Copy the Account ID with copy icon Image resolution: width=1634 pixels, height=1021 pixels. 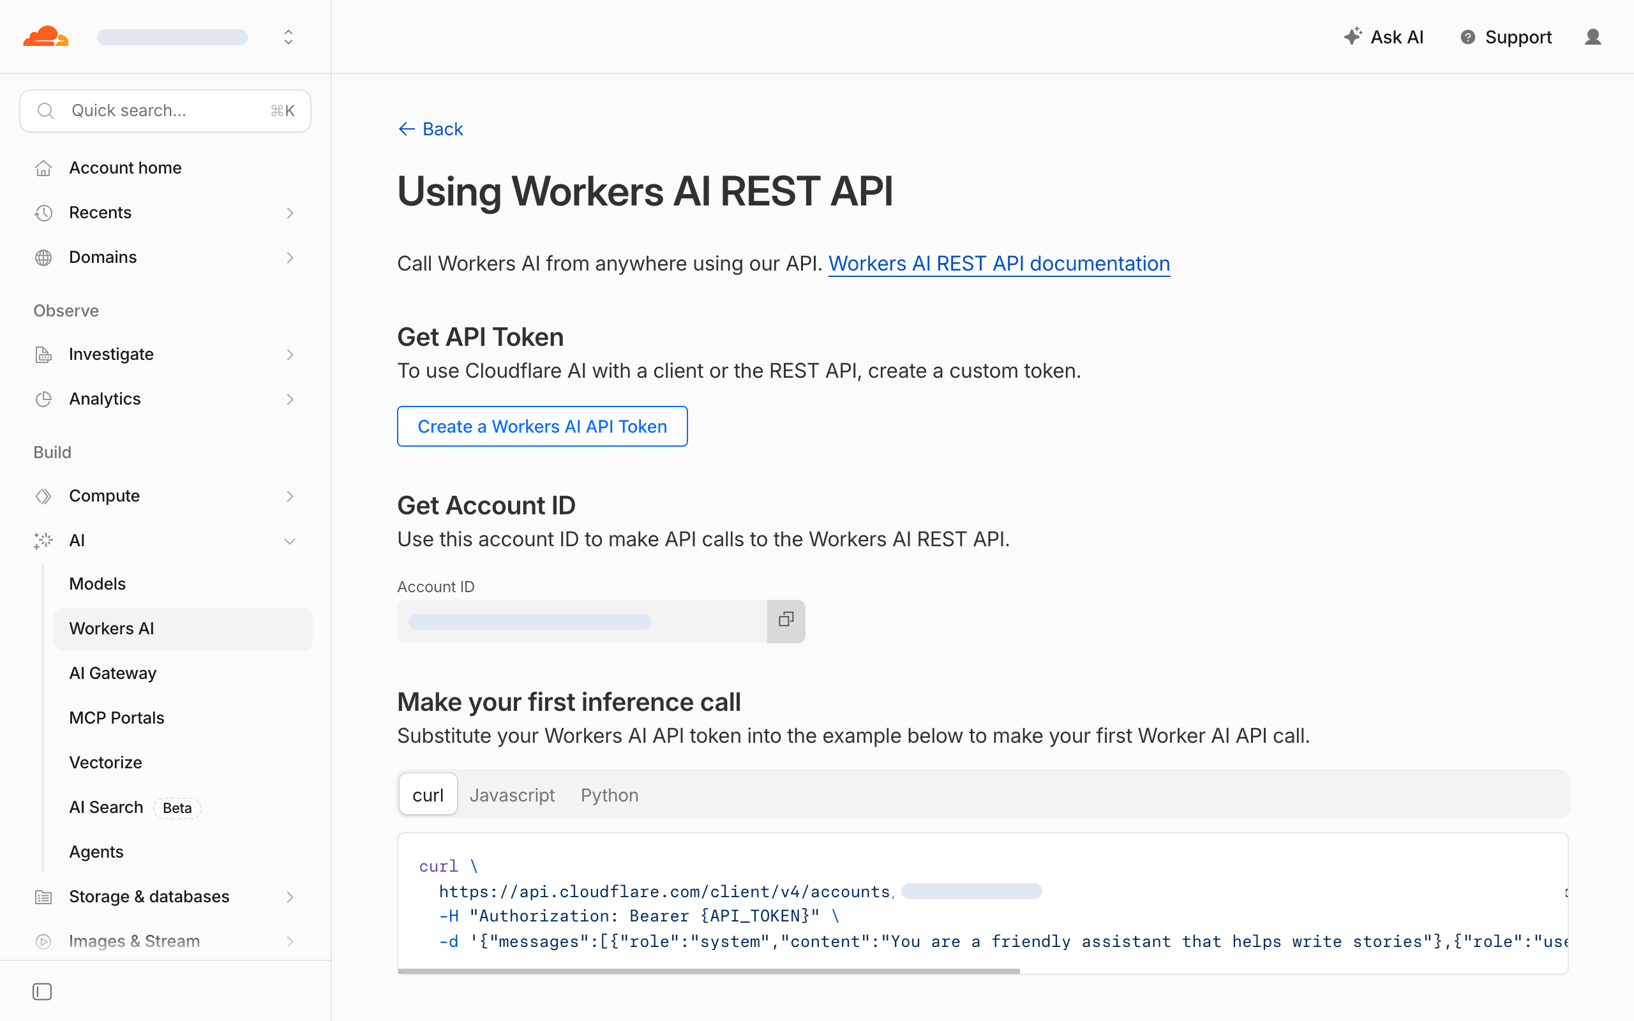[786, 620]
